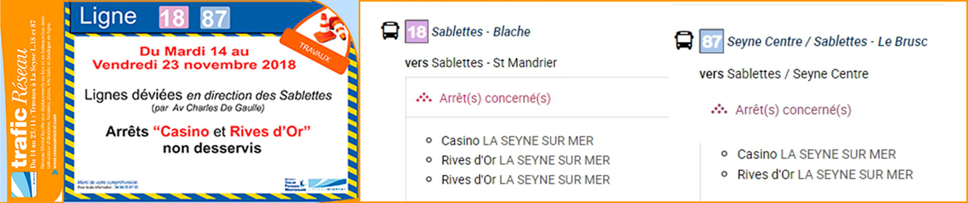This screenshot has width=968, height=203.
Task: Select the Casino stop under line 87
Action: coord(816,154)
